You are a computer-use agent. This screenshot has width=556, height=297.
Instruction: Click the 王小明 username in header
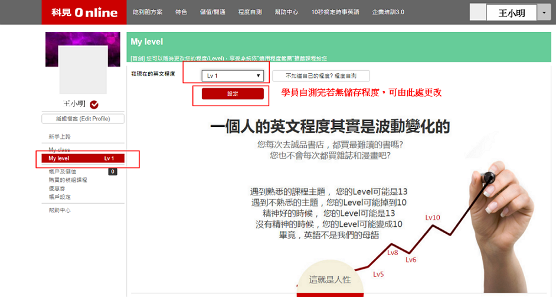click(x=511, y=13)
